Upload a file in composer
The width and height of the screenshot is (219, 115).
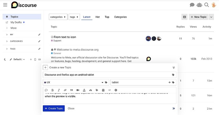pos(84,90)
